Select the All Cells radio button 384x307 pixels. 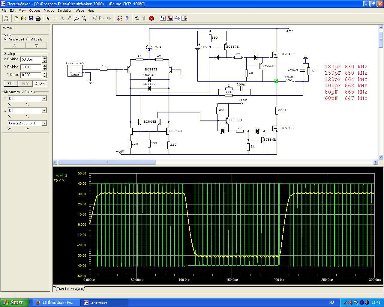(28, 39)
